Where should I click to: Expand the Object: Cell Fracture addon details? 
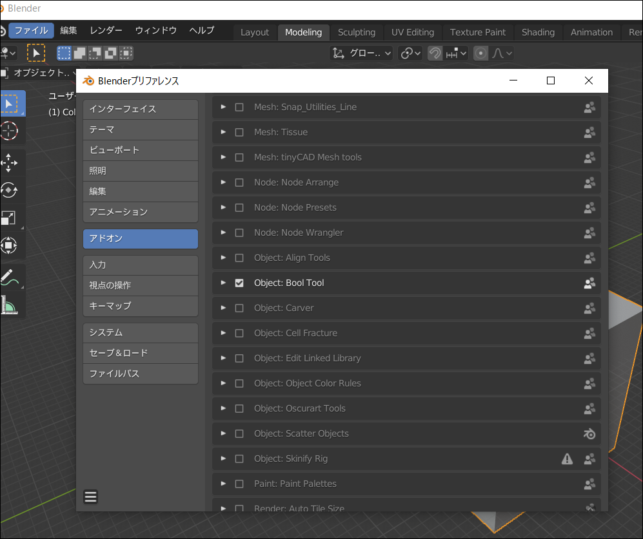point(223,333)
